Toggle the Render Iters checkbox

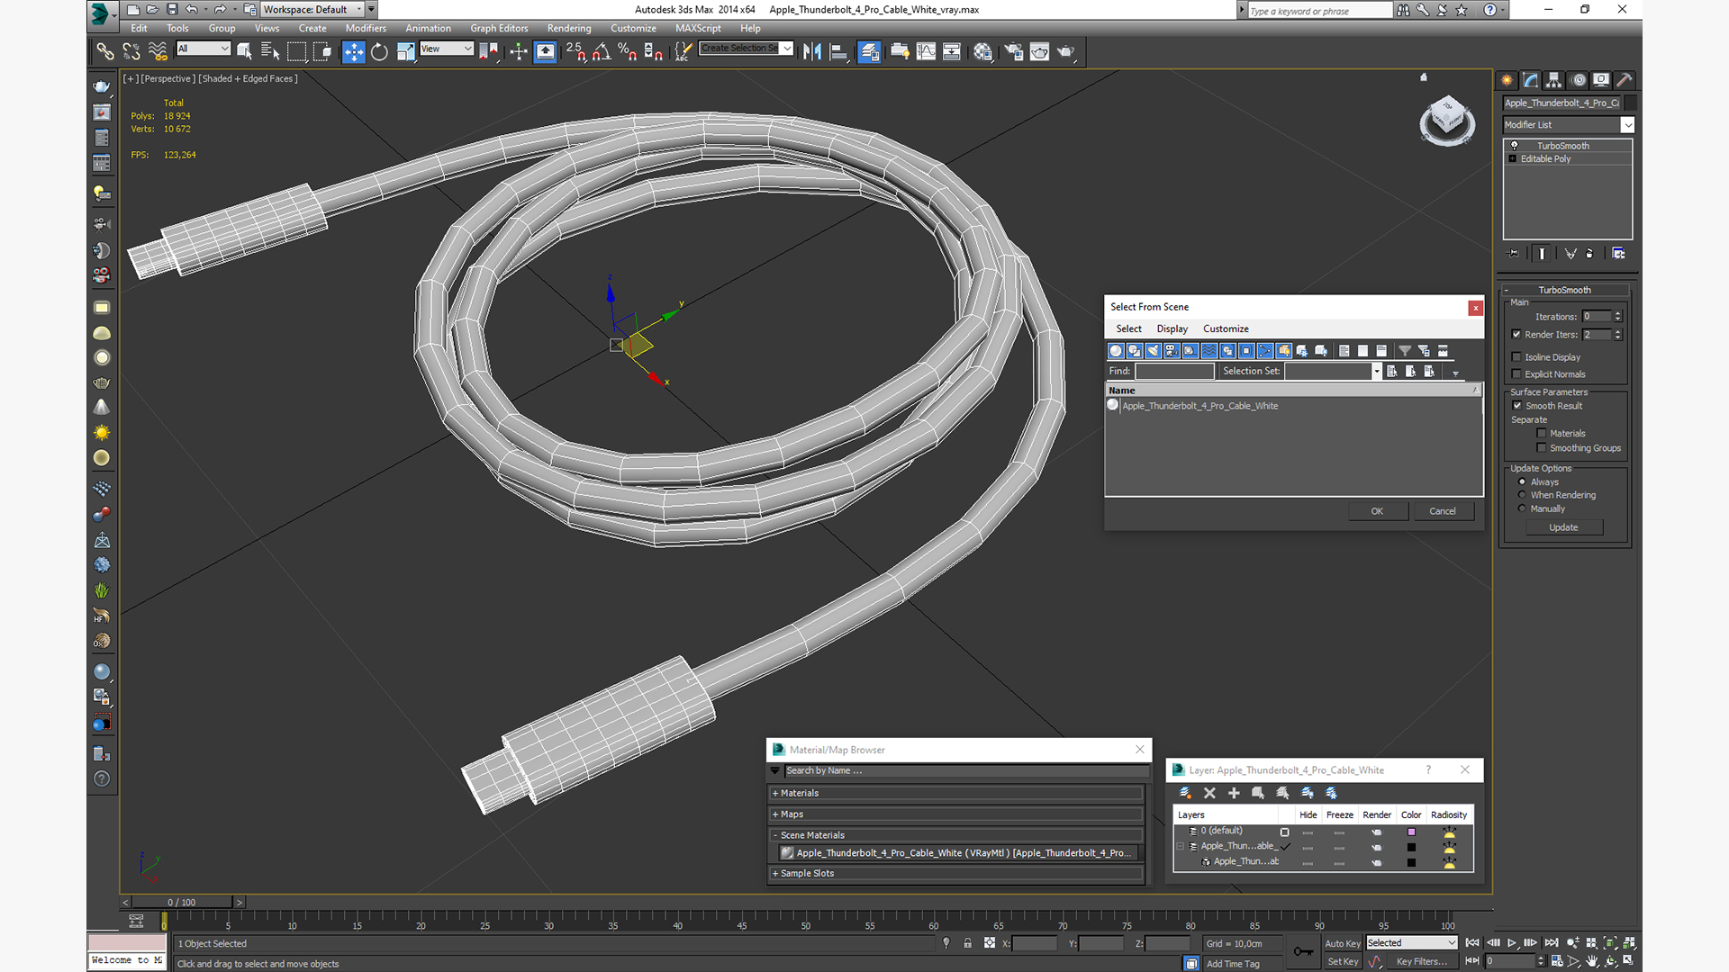point(1516,335)
